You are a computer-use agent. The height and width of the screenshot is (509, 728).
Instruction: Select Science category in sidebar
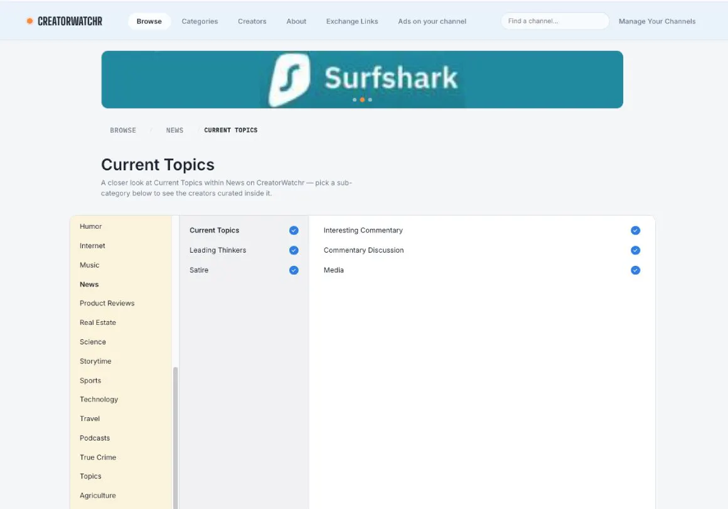(x=93, y=342)
